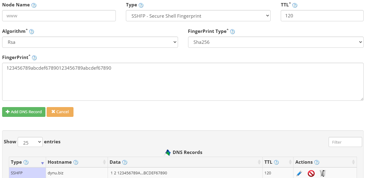The image size is (367, 178).
Task: Click the Algorithm help question mark
Action: 31,31
